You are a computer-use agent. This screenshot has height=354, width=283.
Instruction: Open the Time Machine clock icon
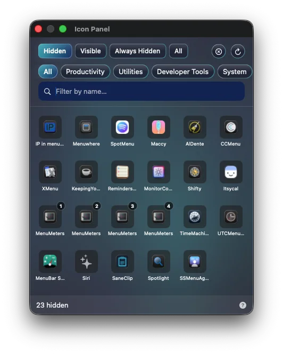(x=195, y=217)
